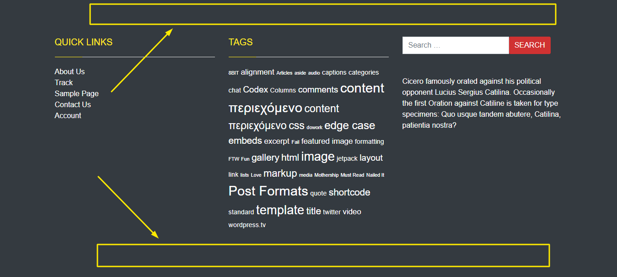
Task: Open the standard tag
Action: 241,212
